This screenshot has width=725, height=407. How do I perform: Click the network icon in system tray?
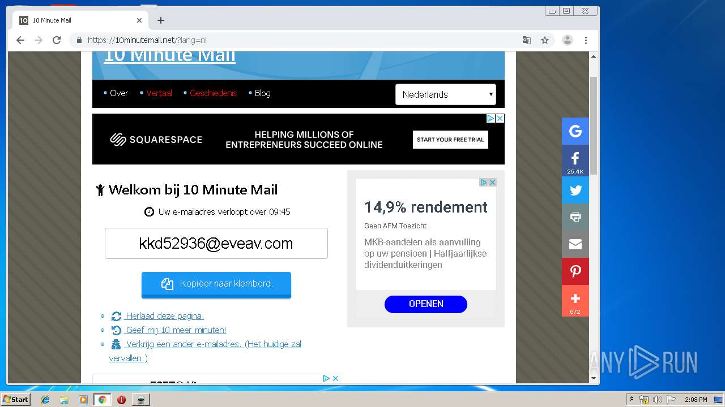[x=644, y=400]
